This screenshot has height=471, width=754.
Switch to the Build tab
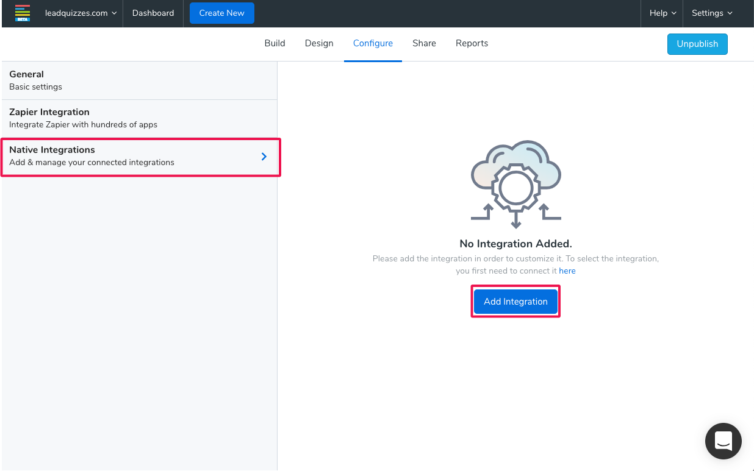(275, 43)
